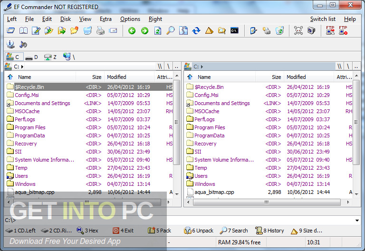Open the Right menu
The image size is (365, 251).
click(155, 19)
